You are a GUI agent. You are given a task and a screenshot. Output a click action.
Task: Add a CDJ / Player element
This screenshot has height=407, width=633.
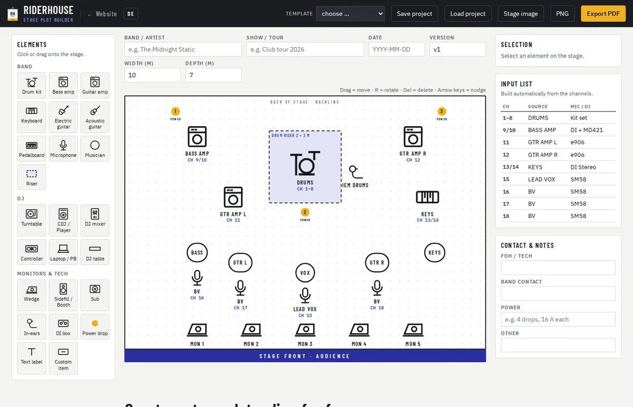[63, 220]
